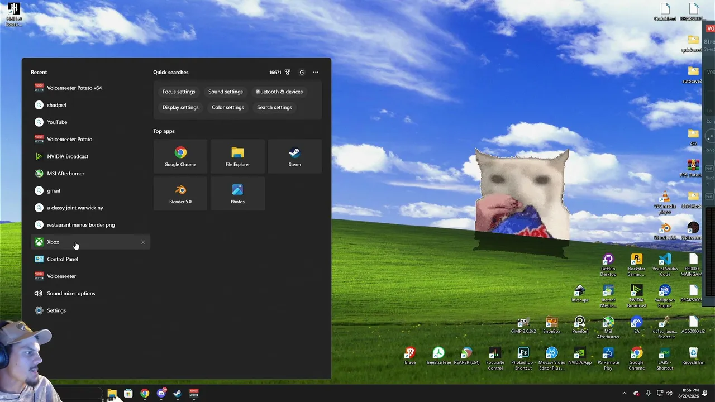715x402 pixels.
Task: Launch NVIDIA Broadcast from recent list
Action: click(90, 156)
